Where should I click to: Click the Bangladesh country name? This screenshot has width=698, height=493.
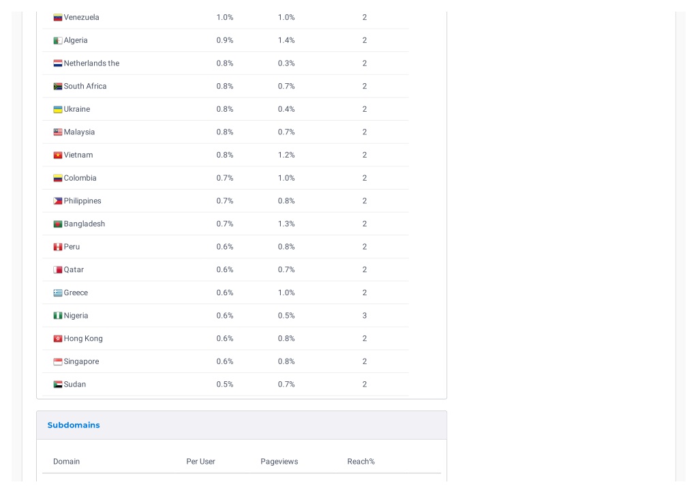(x=84, y=224)
